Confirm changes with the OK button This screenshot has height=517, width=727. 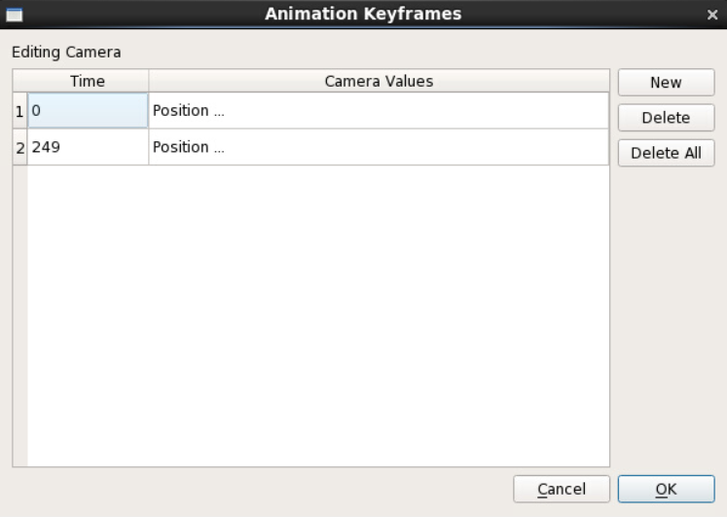pyautogui.click(x=666, y=489)
